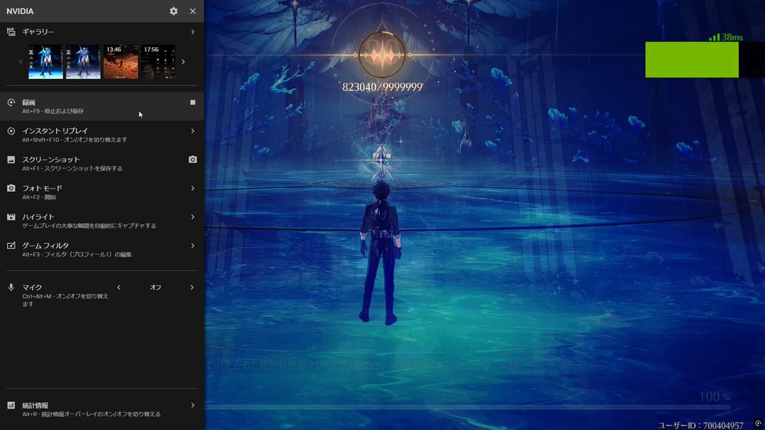This screenshot has width=765, height=430.
Task: Click the インスタント リプレイ icon
Action: (x=11, y=131)
